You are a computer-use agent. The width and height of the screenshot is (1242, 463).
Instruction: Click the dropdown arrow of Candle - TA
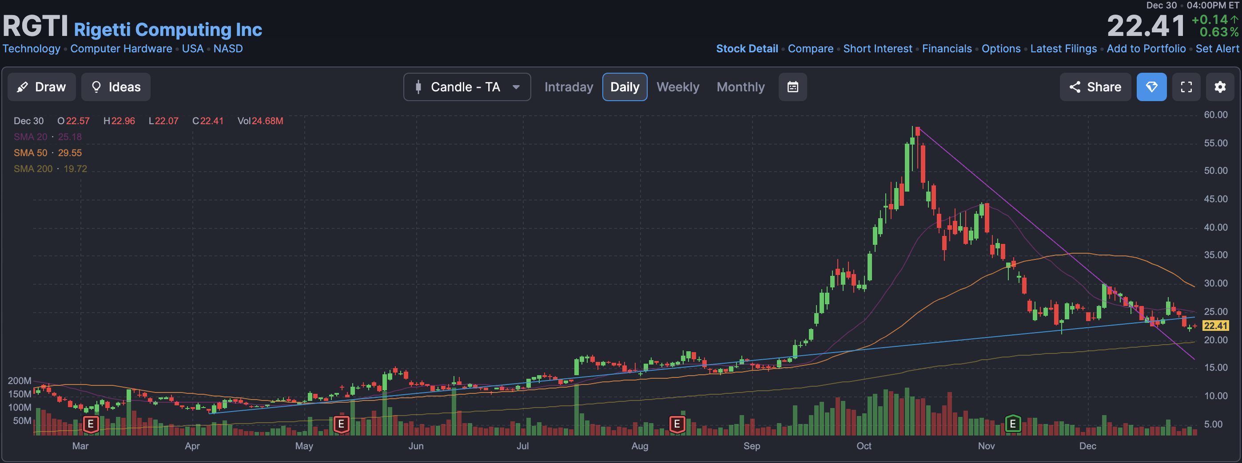click(x=516, y=88)
